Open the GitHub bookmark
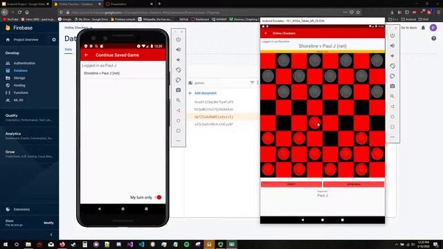Viewport: 443px width, 249px height. (x=181, y=19)
